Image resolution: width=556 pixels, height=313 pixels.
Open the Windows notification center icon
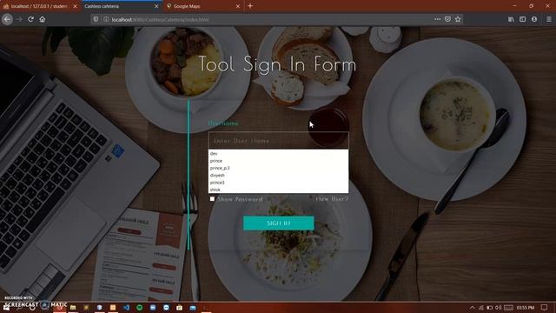click(x=545, y=308)
